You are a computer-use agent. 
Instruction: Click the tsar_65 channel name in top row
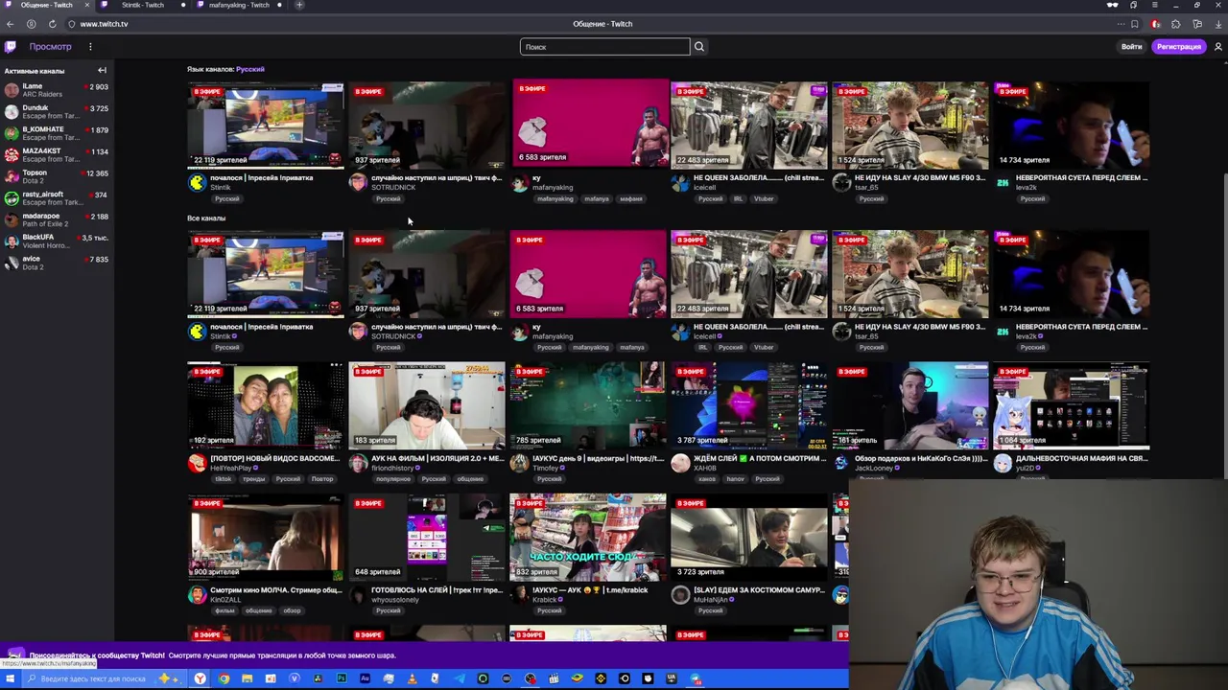[866, 188]
